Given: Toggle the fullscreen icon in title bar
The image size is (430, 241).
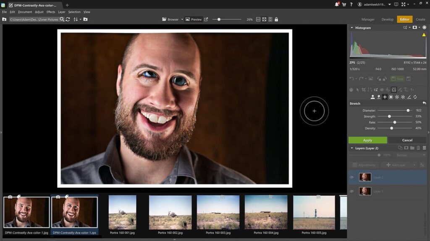Looking at the screenshot, I should tap(404, 4).
